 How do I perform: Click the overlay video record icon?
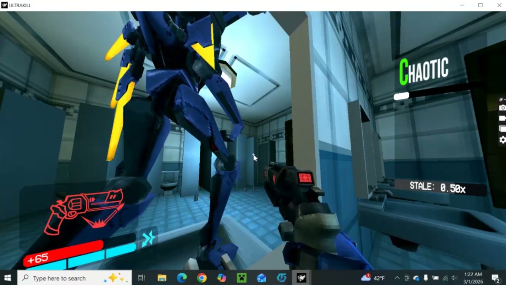[x=502, y=118]
